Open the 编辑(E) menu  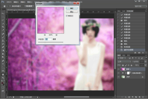pyautogui.click(x=16, y=2)
